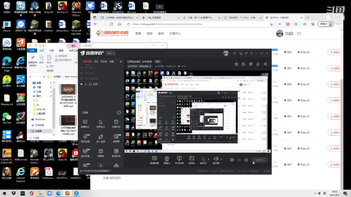Screen dimensions: 351x197
Task: Open 房管助手 tool in toolbox
Action: tap(100, 123)
